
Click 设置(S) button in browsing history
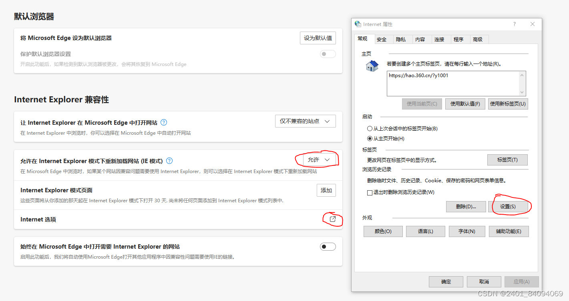click(x=508, y=207)
